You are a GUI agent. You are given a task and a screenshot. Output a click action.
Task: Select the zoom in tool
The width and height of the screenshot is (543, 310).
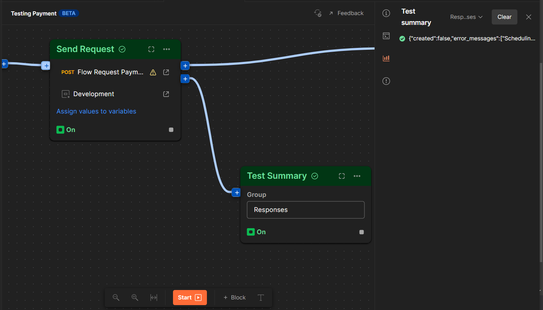135,298
